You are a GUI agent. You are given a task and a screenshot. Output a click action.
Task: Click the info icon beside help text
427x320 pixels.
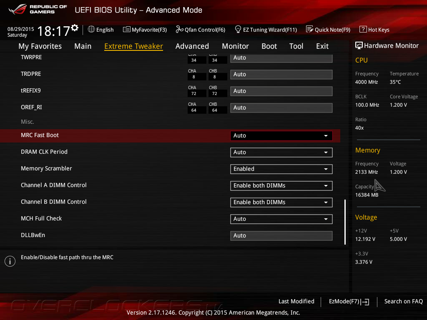[x=10, y=261]
